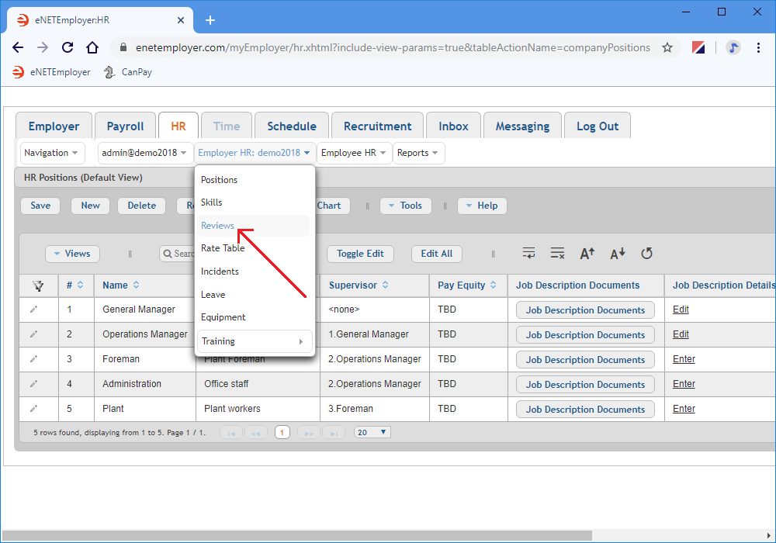Sort by Pay Equity column arrows
Image resolution: width=776 pixels, height=543 pixels.
[x=493, y=285]
